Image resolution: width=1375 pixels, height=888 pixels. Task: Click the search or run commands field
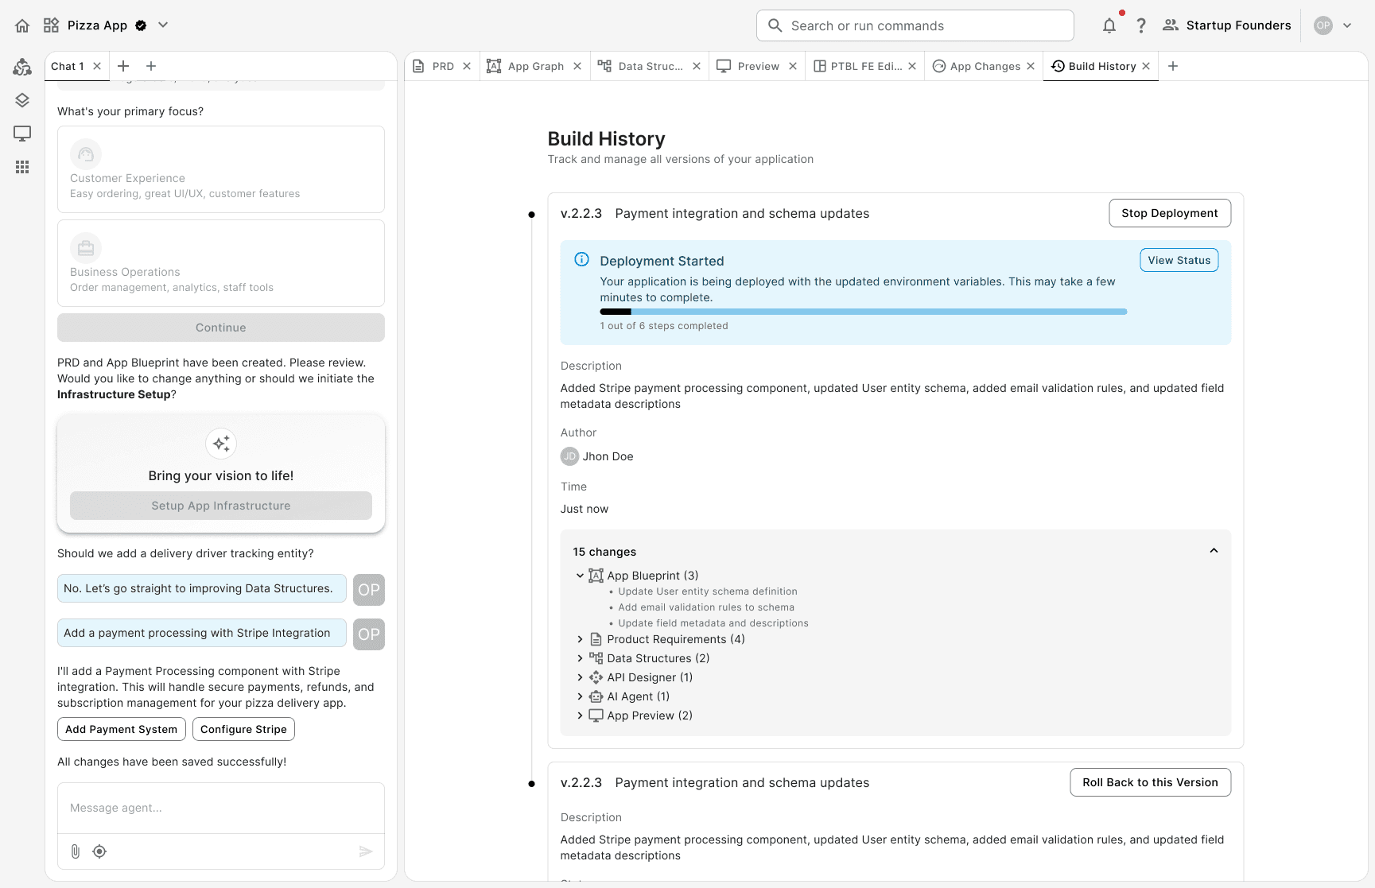[x=915, y=25]
